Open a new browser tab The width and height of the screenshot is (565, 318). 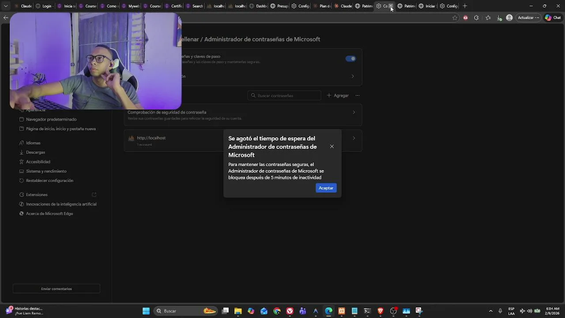(465, 6)
